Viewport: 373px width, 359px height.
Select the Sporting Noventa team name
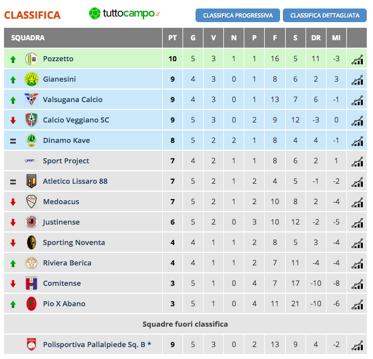(x=74, y=243)
